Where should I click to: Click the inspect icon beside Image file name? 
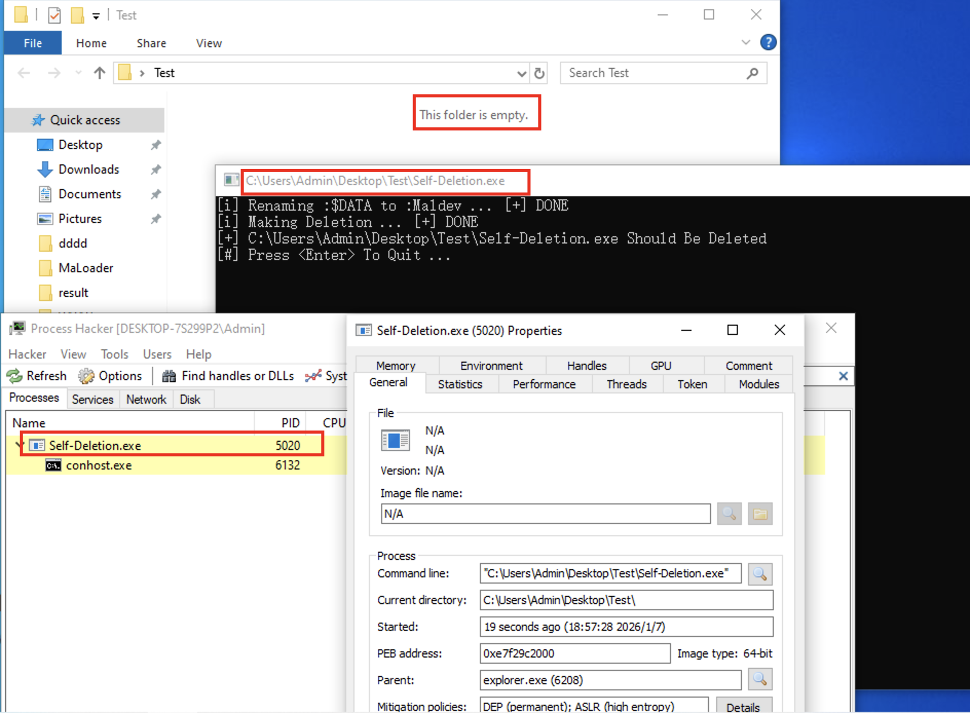729,514
